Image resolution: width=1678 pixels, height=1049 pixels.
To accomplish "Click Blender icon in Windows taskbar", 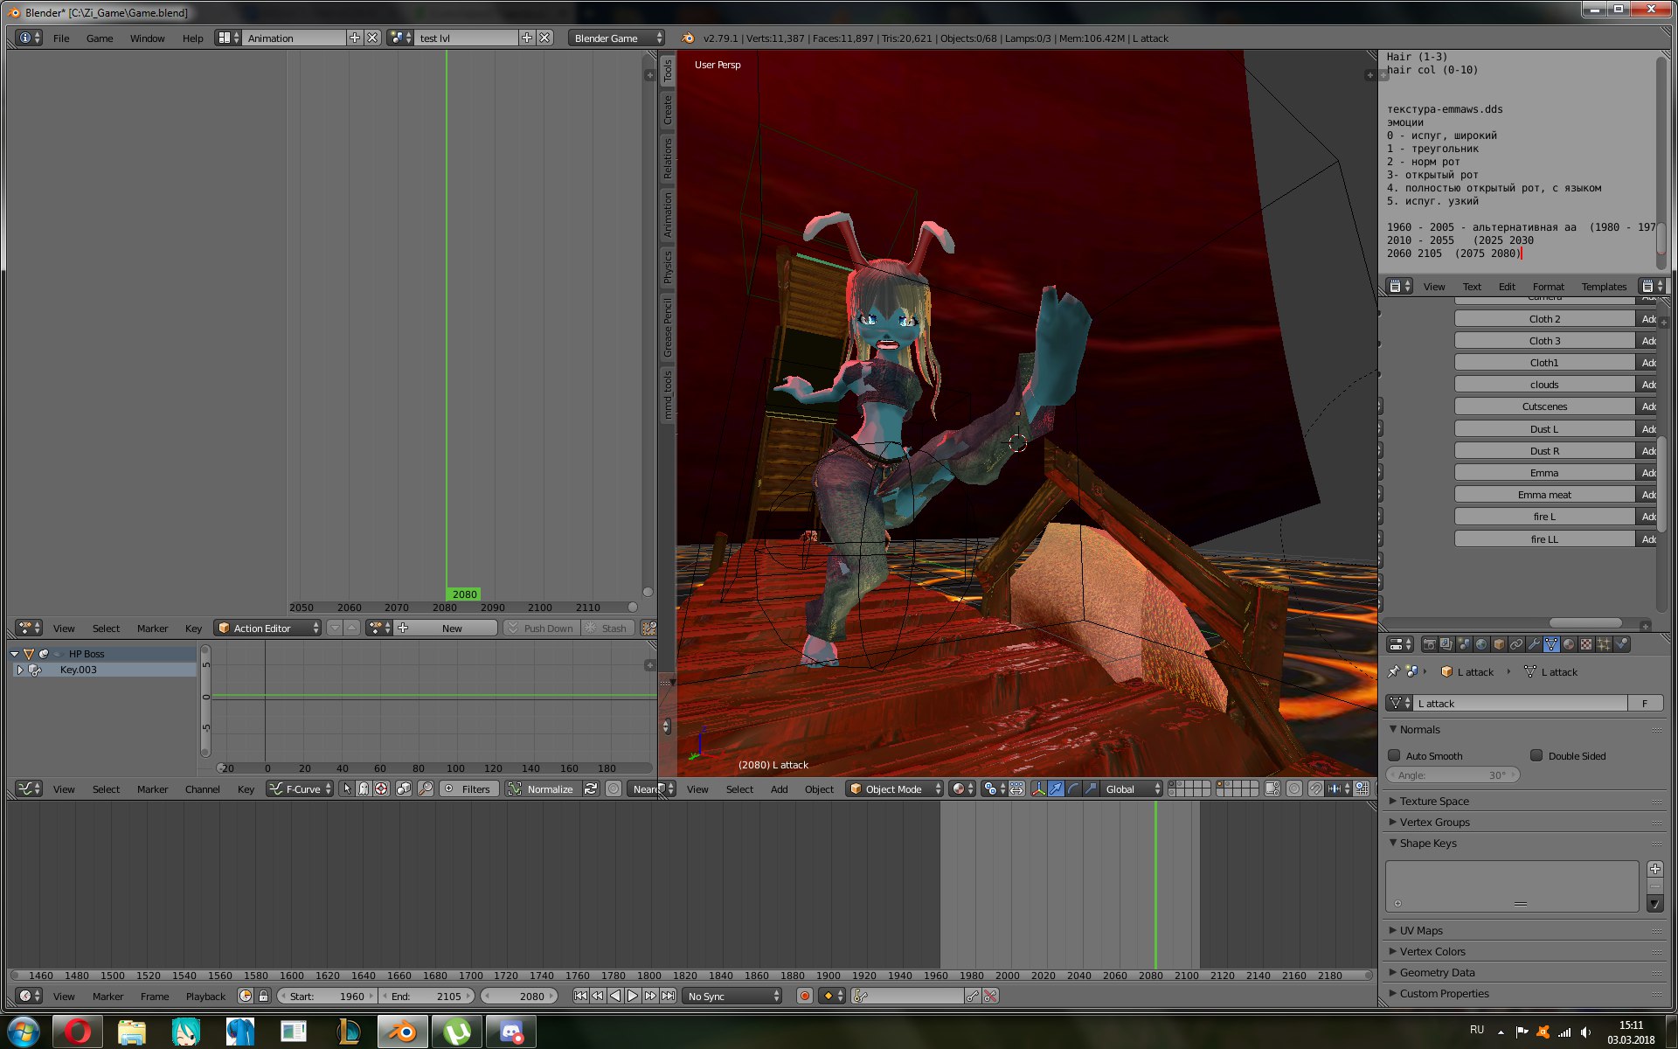I will pos(402,1032).
